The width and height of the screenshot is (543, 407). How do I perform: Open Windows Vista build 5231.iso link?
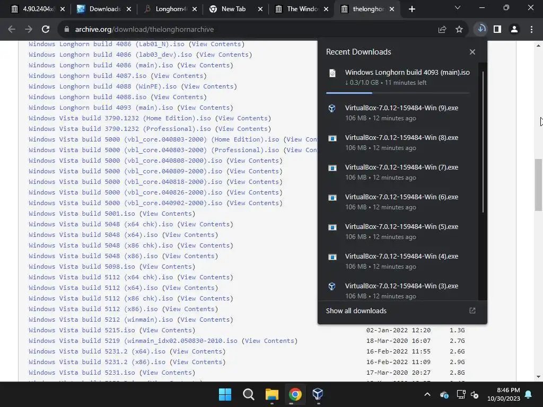[82, 373]
